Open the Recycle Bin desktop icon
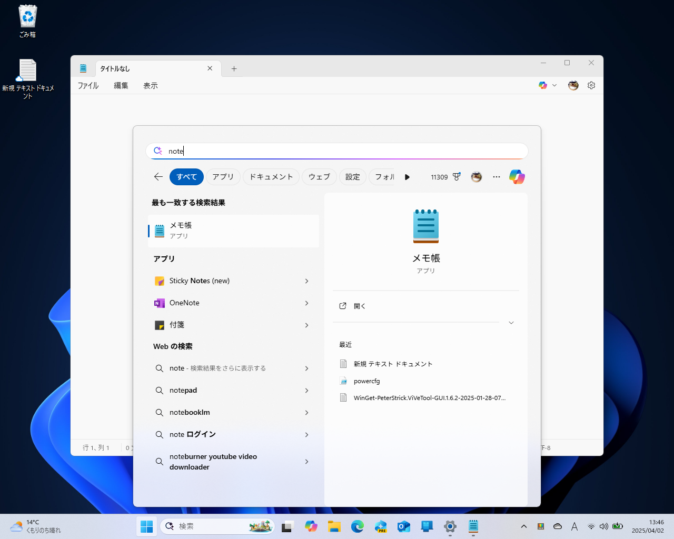Image resolution: width=674 pixels, height=539 pixels. coord(28,21)
